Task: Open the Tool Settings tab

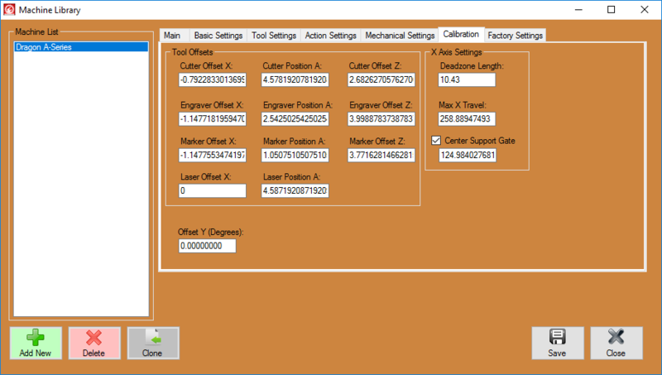Action: pyautogui.click(x=274, y=36)
